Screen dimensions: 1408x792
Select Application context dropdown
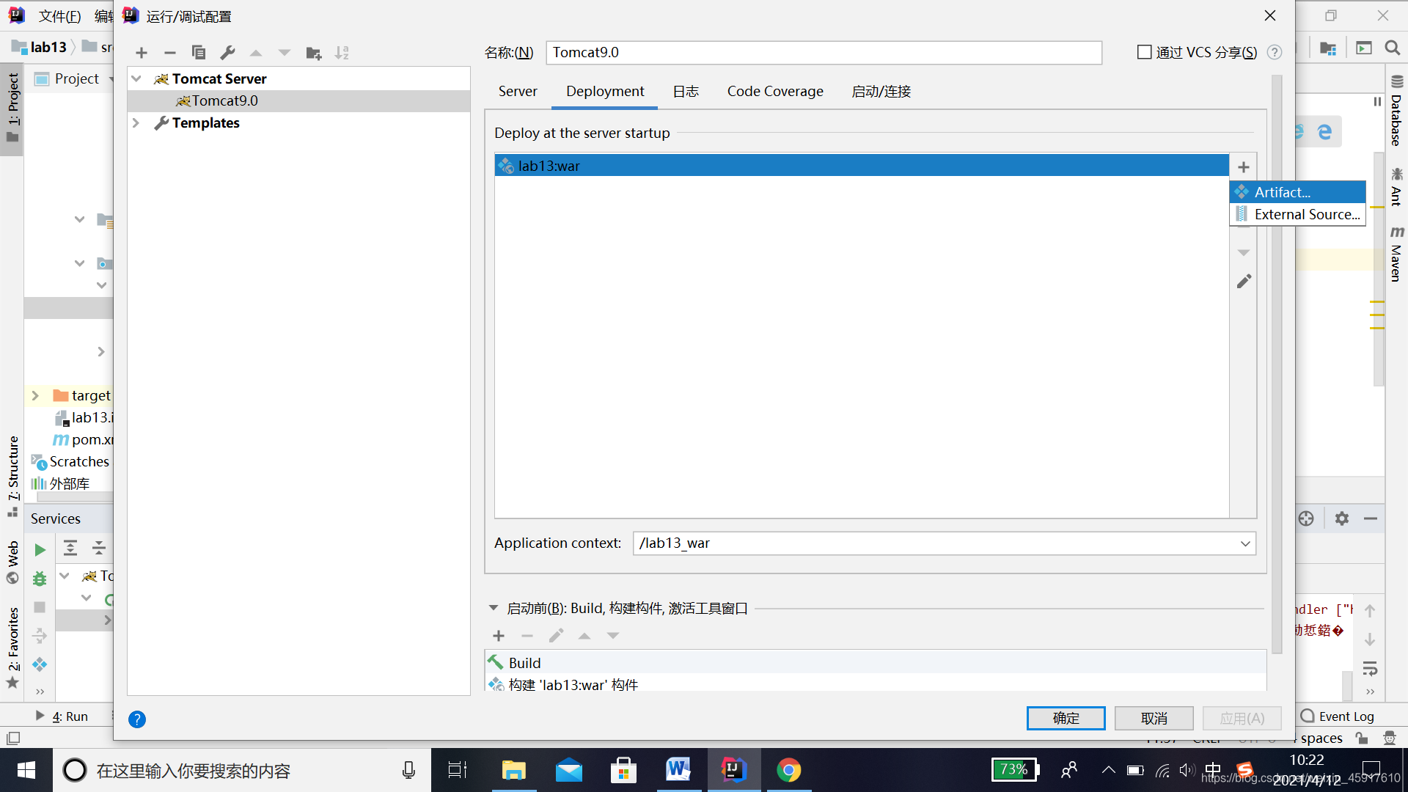pos(1245,543)
